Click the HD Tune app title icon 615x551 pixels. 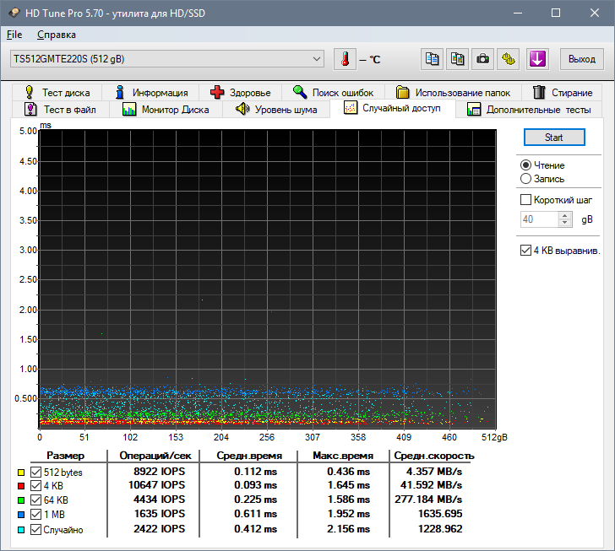[14, 13]
